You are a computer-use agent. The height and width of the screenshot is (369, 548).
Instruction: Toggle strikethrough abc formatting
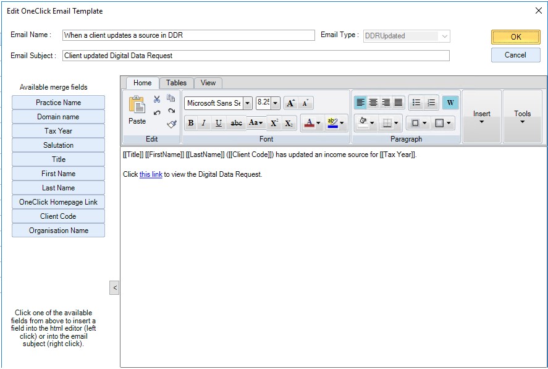tap(236, 123)
